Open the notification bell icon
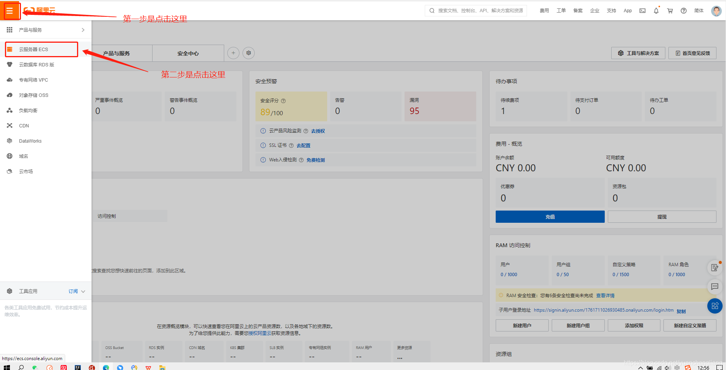Viewport: 726px width, 370px height. click(656, 11)
